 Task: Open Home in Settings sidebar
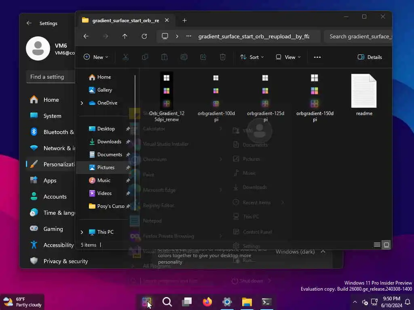tap(51, 100)
